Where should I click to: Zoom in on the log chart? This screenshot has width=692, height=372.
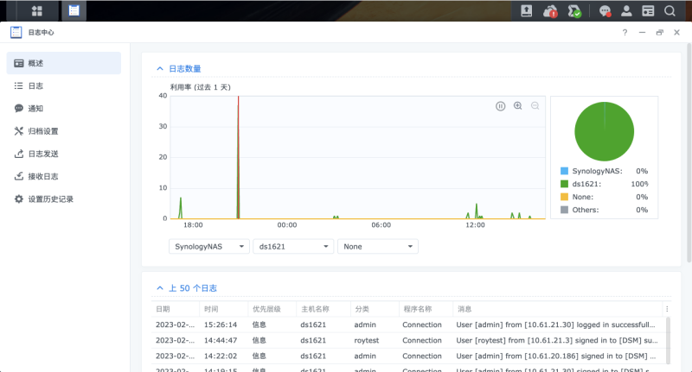coord(517,106)
